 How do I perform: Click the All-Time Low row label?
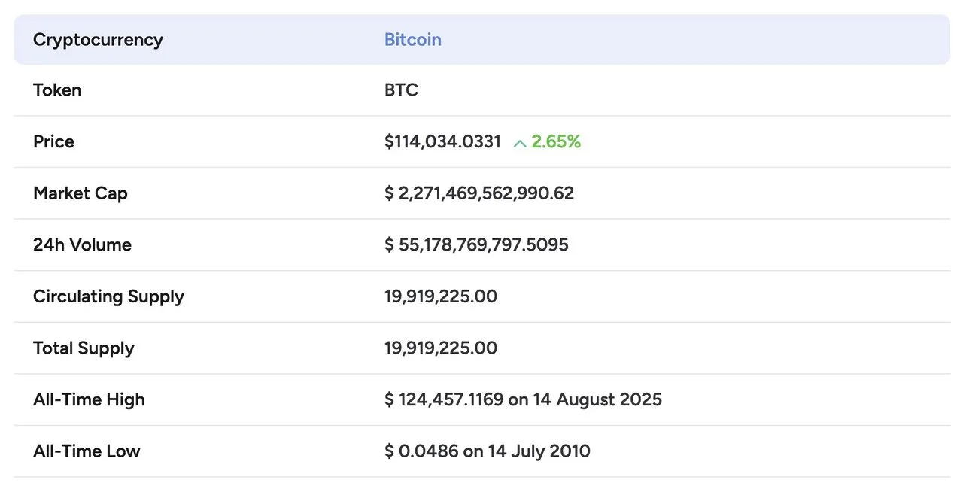click(x=87, y=451)
